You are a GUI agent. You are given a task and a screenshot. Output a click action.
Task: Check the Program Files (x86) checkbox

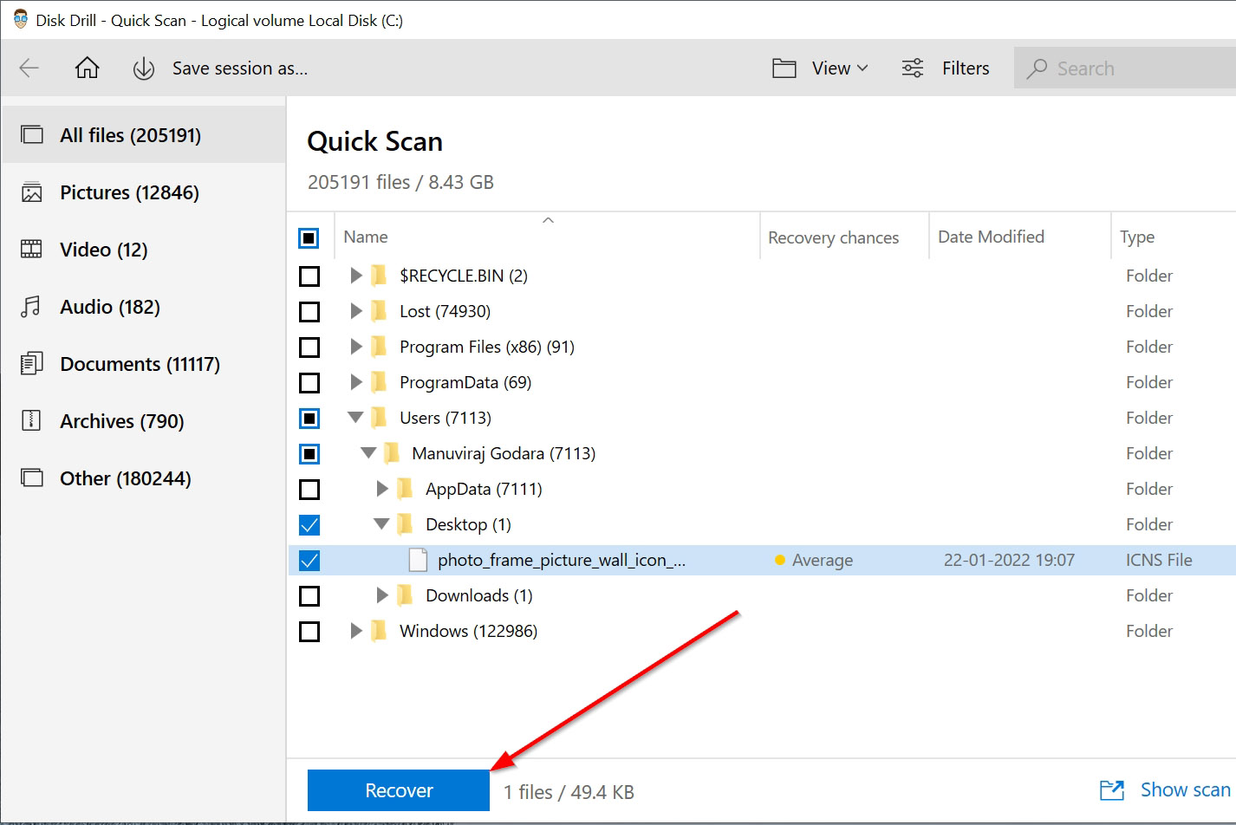tap(309, 348)
